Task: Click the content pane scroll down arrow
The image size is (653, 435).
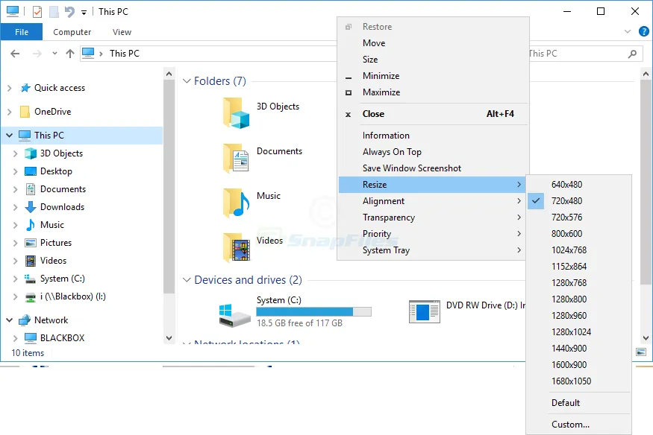Action: coord(646,338)
